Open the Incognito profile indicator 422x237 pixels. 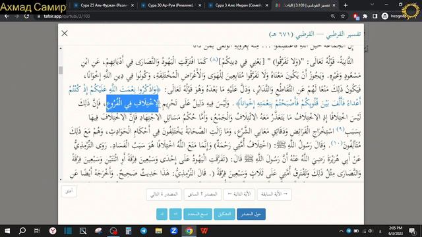[393, 16]
